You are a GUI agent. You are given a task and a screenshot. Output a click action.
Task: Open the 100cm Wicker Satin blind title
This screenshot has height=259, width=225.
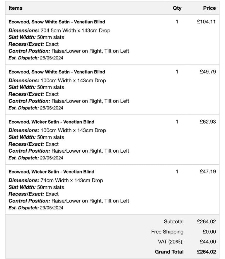51,122
